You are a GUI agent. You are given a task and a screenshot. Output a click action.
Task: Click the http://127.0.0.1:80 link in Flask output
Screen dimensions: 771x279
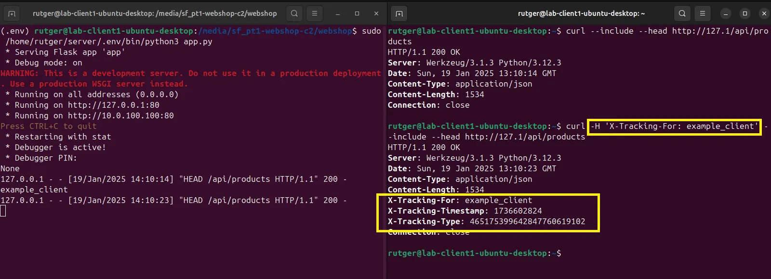coord(113,105)
